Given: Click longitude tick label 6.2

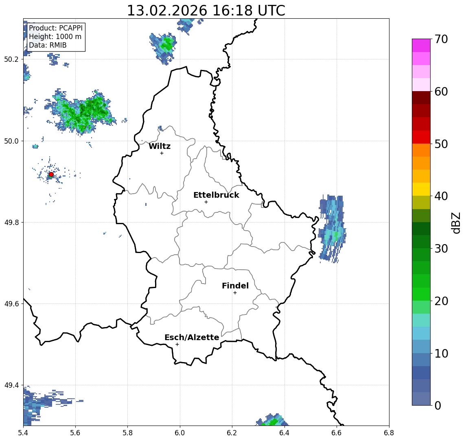Looking at the screenshot, I should point(232,433).
